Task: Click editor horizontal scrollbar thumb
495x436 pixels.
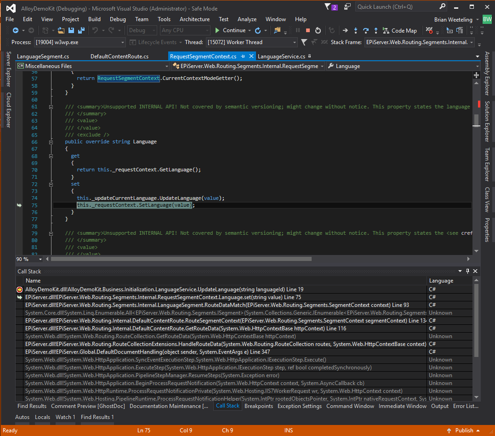Action: click(181, 259)
